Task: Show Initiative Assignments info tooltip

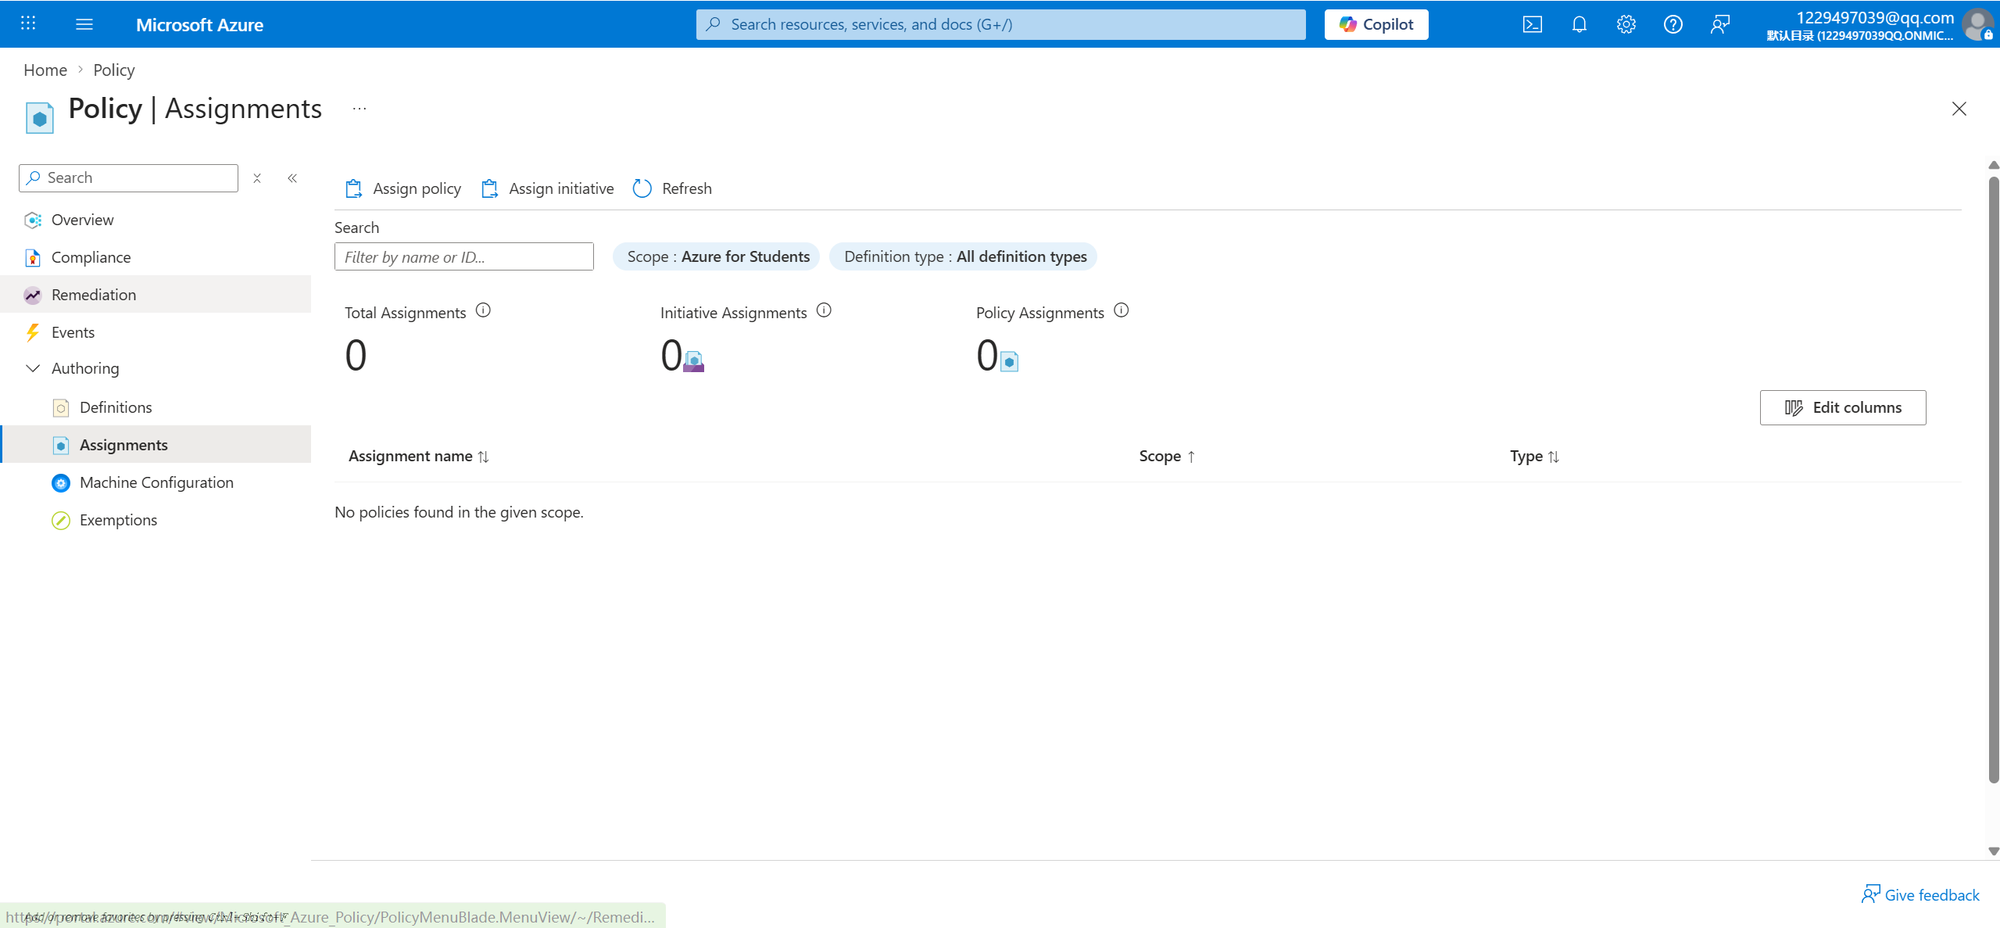Action: [824, 310]
